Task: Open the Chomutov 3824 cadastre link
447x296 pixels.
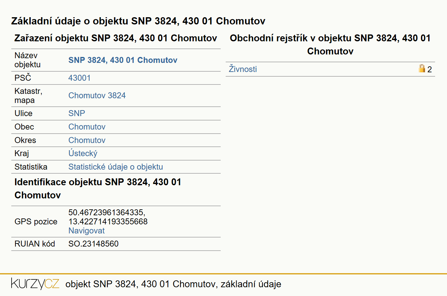Action: pyautogui.click(x=97, y=95)
